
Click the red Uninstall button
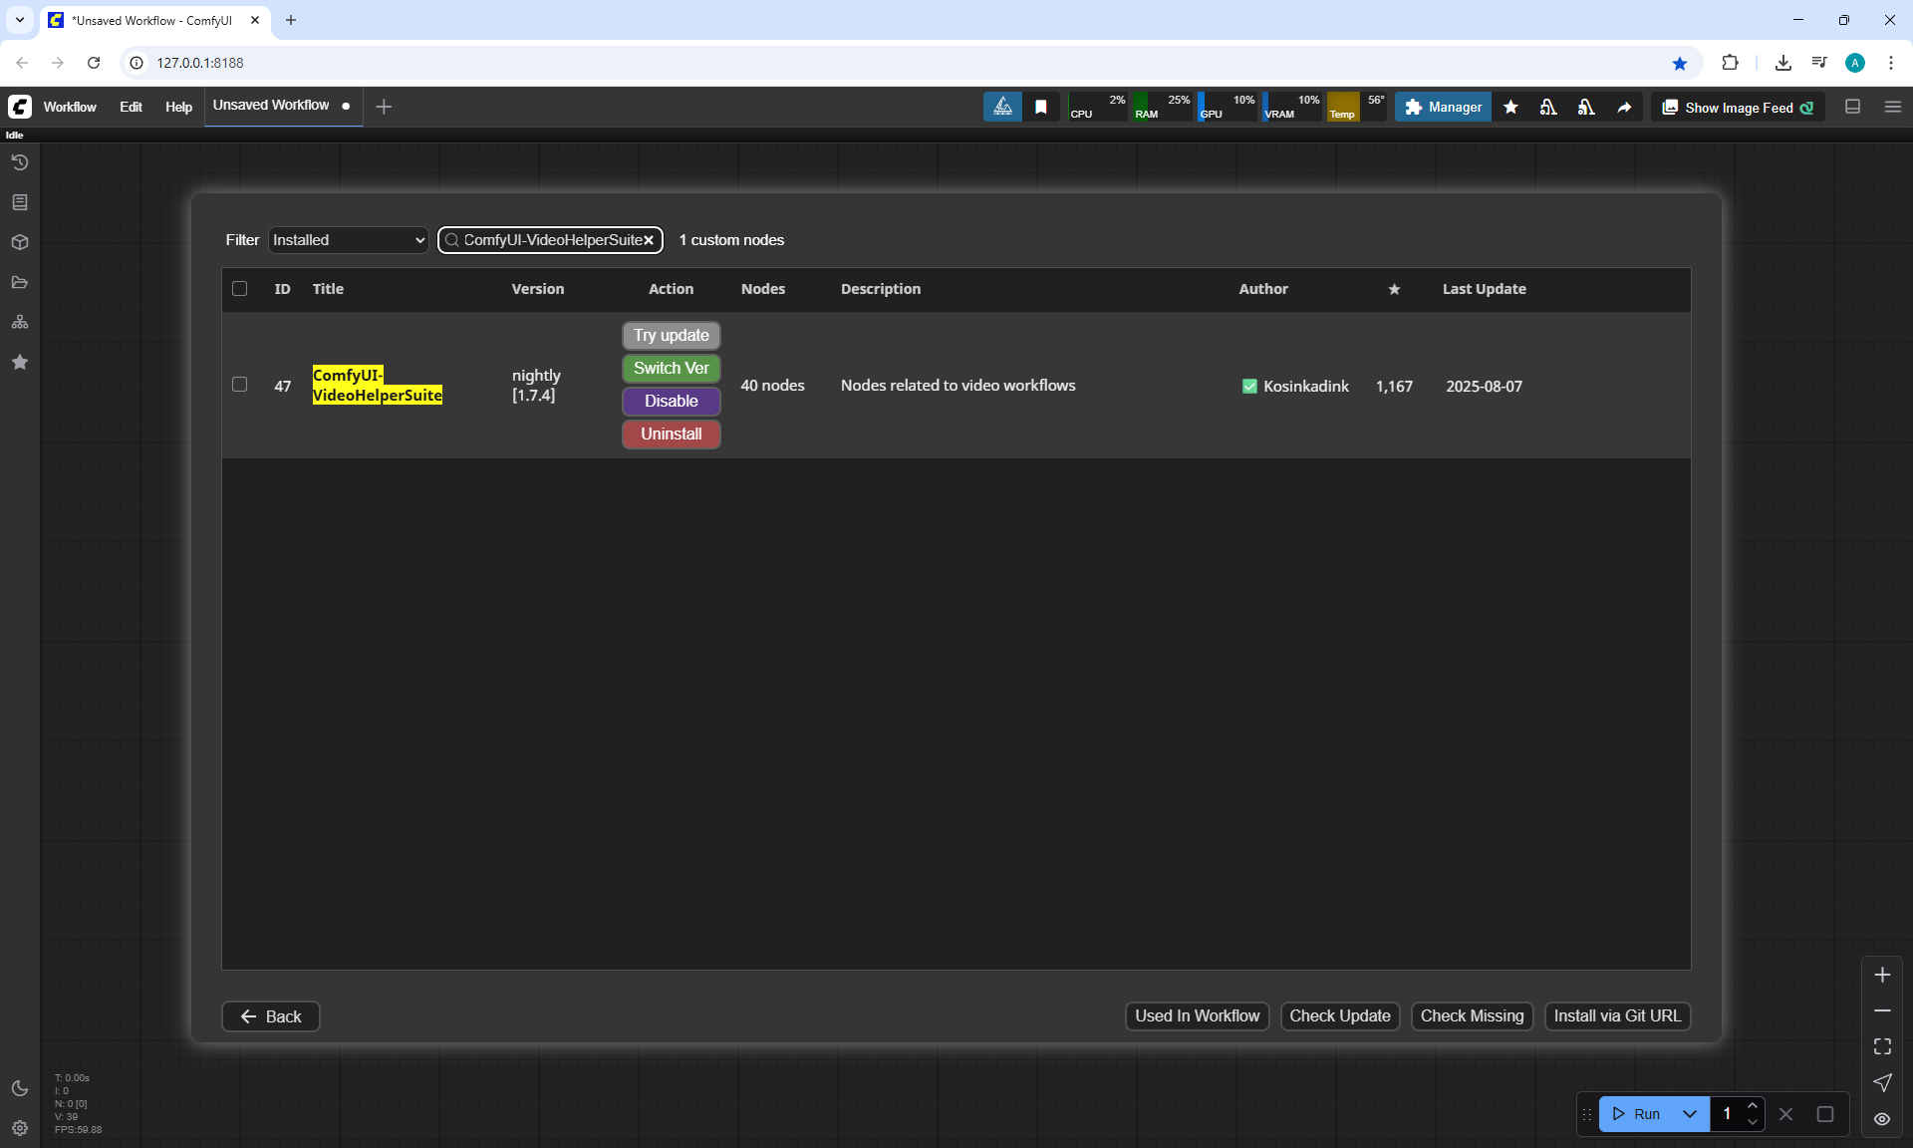671,433
